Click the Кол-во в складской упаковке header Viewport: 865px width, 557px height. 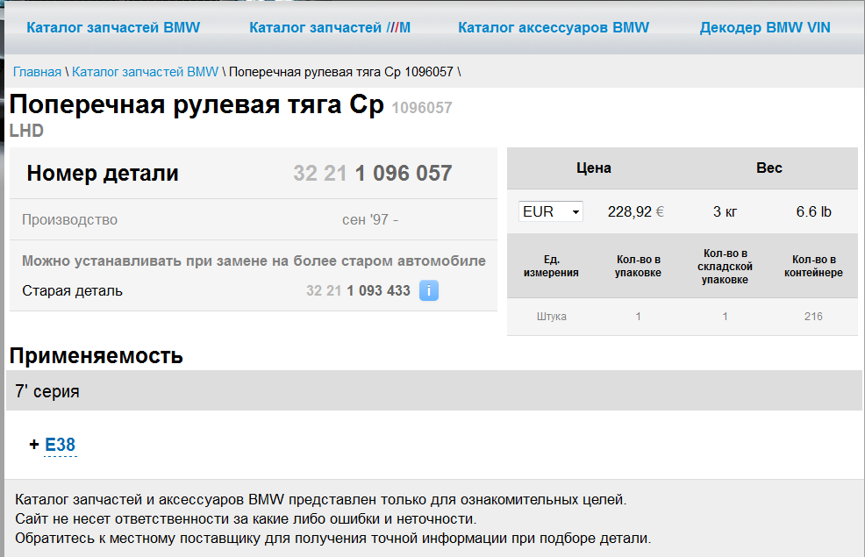725,266
